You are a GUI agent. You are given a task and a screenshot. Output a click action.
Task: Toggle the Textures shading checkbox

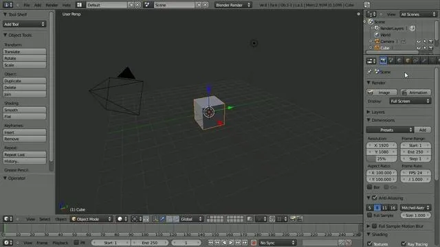click(x=370, y=244)
